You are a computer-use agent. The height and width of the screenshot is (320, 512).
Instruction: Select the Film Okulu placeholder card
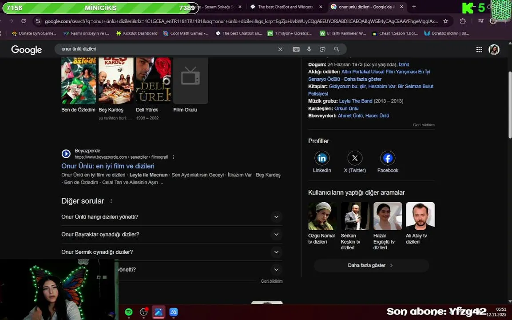coord(191,81)
